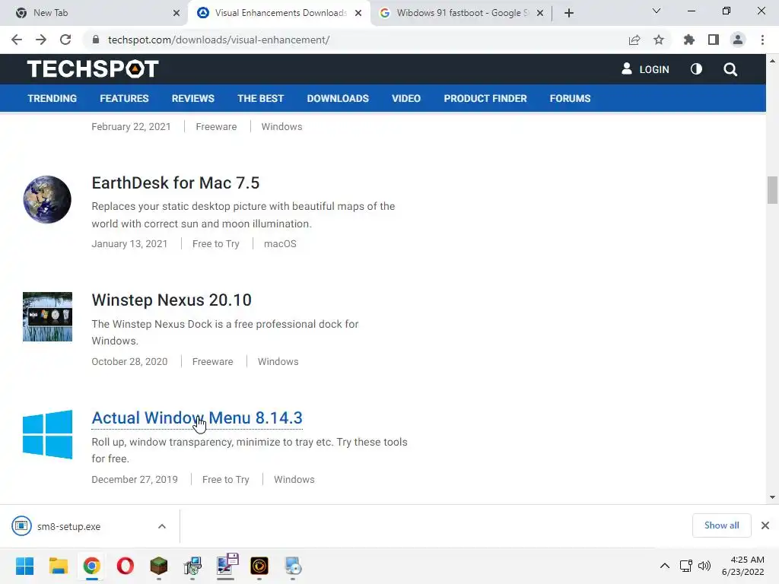The width and height of the screenshot is (779, 584).
Task: Toggle TechSpot dark mode contrast icon
Action: 696,69
